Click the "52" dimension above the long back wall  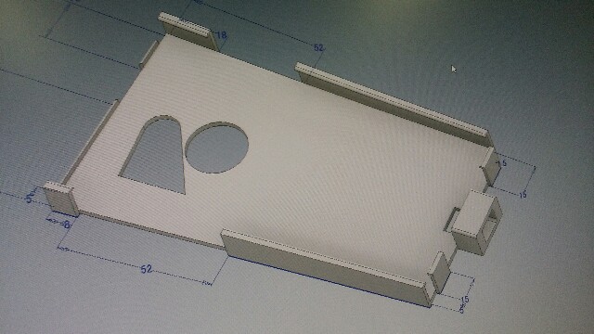pos(319,47)
